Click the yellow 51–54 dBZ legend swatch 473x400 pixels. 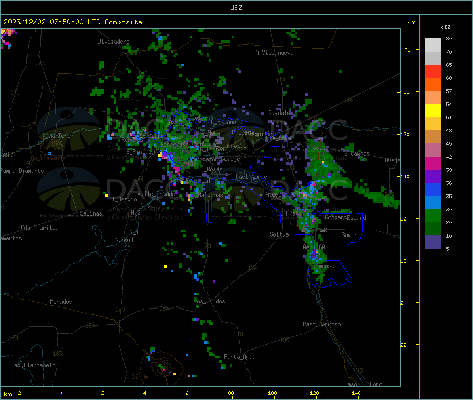tap(433, 111)
